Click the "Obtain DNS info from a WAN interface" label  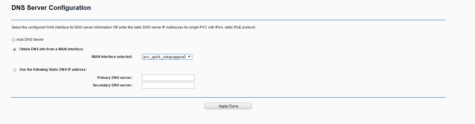click(x=51, y=49)
